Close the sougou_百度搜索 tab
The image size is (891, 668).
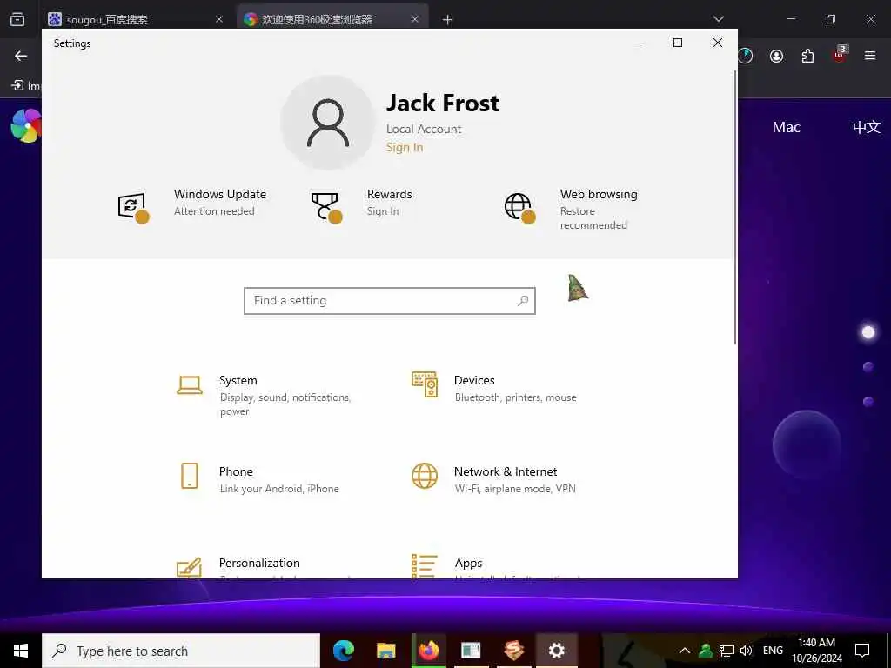point(218,19)
